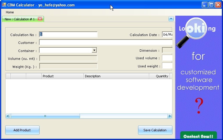Screen dimensions: 223x140
Task: Minimize the CBM Calculator window
Action: click(204, 5)
